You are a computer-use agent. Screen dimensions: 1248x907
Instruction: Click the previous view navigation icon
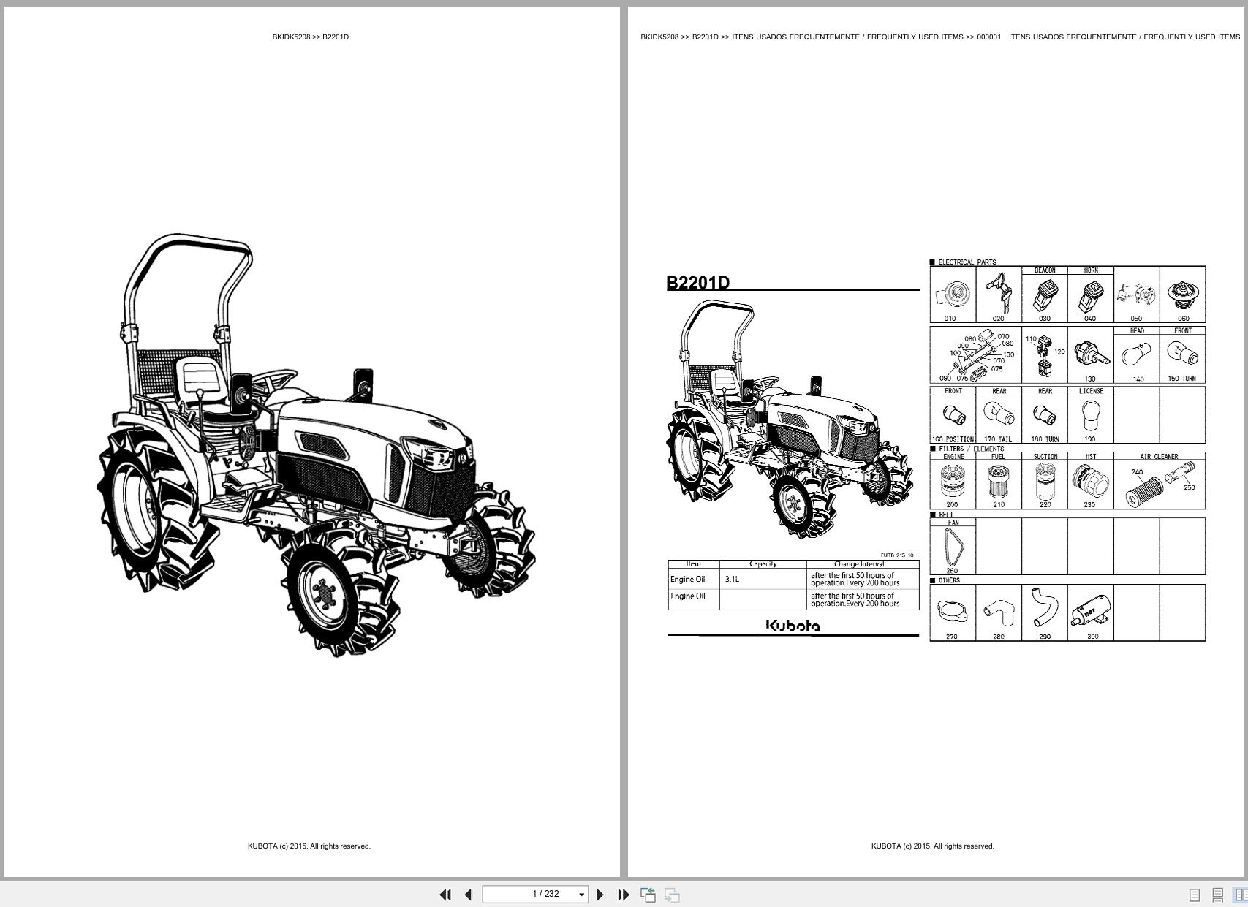648,895
